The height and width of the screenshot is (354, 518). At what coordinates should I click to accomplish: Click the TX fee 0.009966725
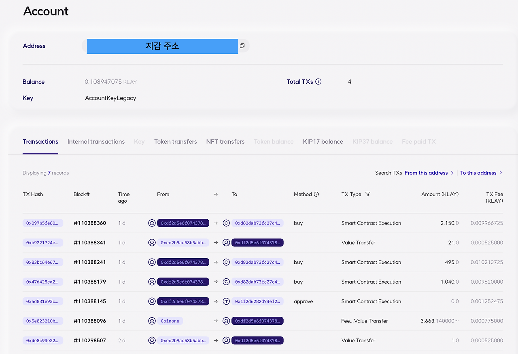click(x=487, y=223)
